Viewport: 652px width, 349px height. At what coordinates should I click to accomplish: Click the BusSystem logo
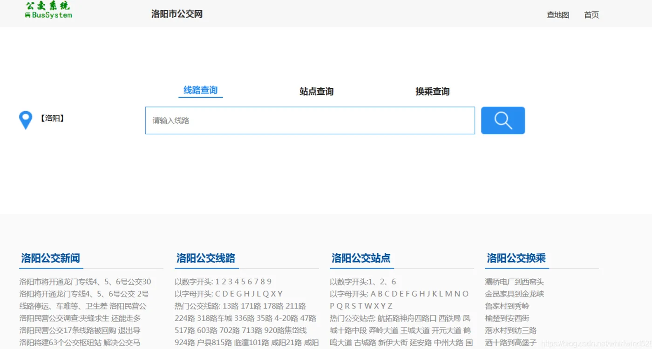(49, 10)
